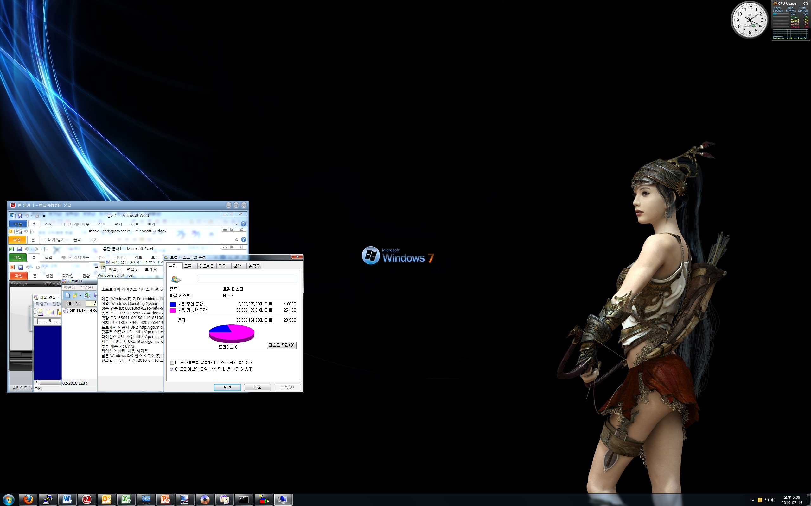The height and width of the screenshot is (506, 811).
Task: Click Outlook's orange 파일 button
Action: (17, 240)
